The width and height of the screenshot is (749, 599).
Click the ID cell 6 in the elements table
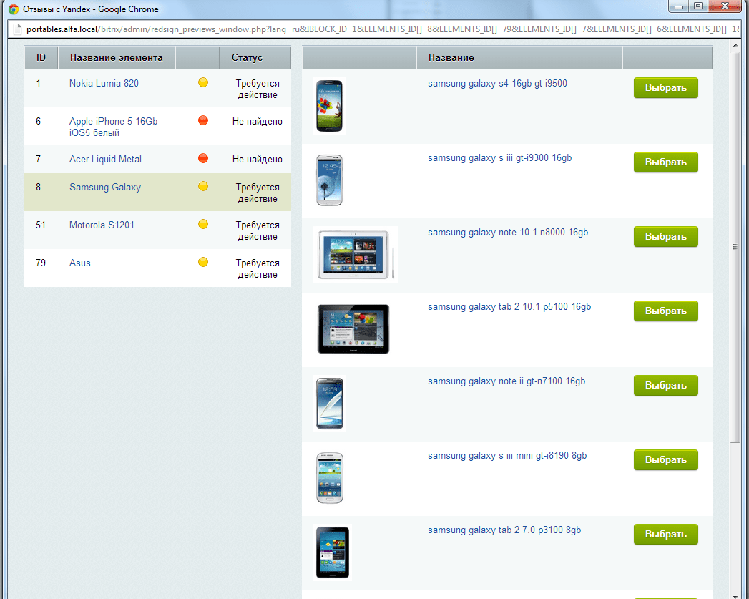(38, 121)
